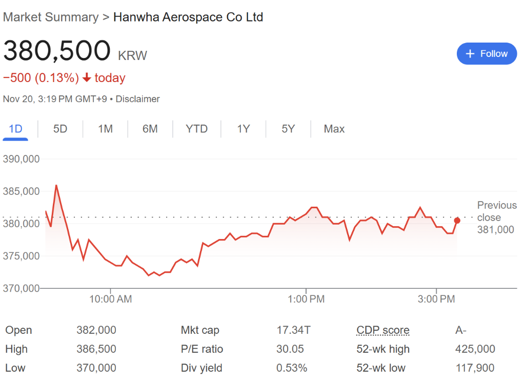Switch to the 5D chart tab
525x381 pixels.
pos(60,129)
